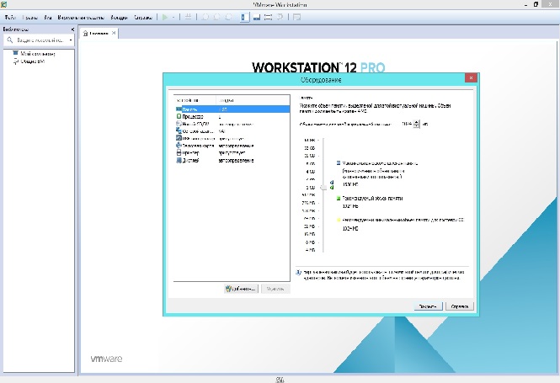Click the CD/DVD disc icon in the device list
Screen dimensions: 560x383
point(179,124)
